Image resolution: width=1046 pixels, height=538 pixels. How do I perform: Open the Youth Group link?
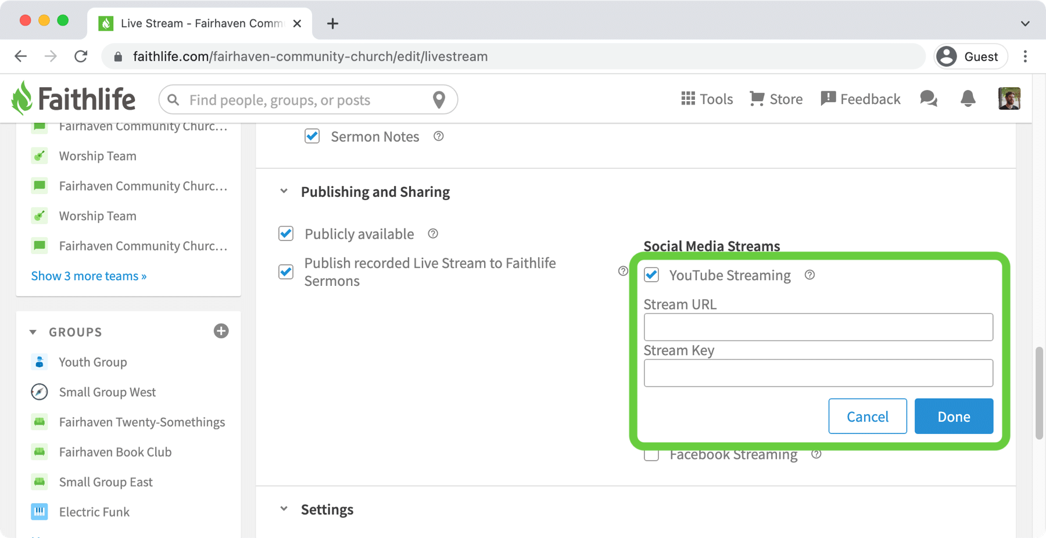pyautogui.click(x=93, y=362)
